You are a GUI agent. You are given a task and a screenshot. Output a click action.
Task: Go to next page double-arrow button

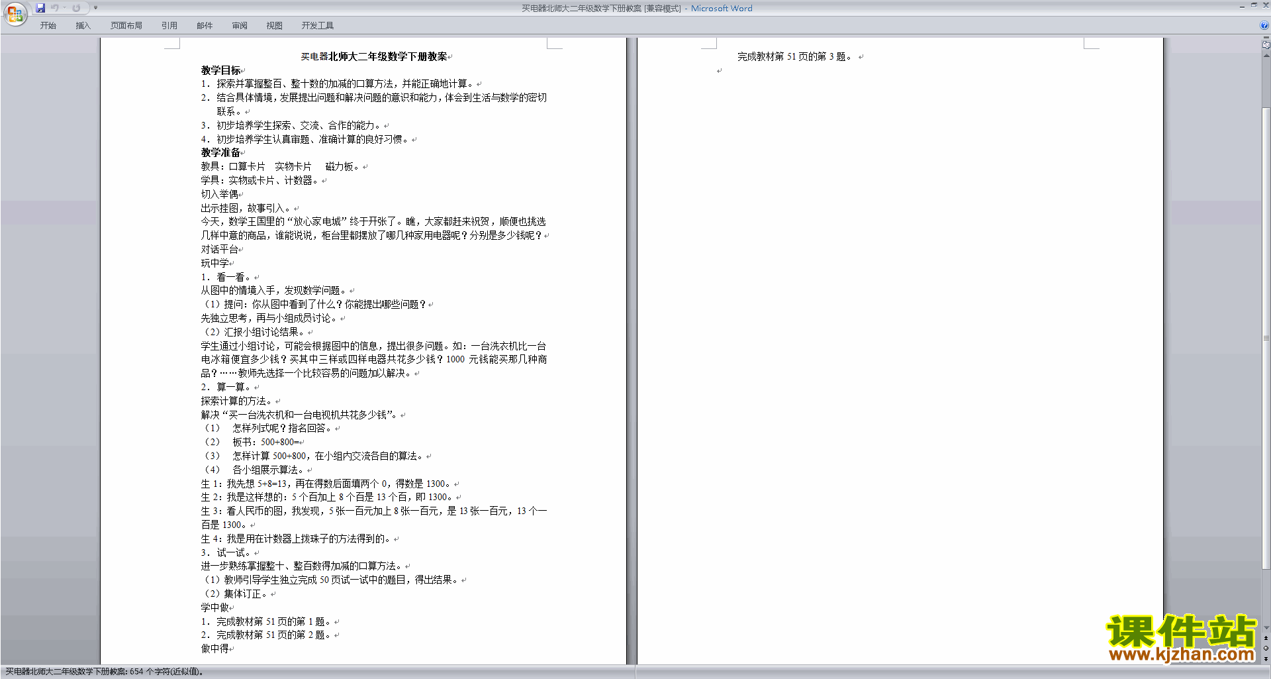[1266, 658]
